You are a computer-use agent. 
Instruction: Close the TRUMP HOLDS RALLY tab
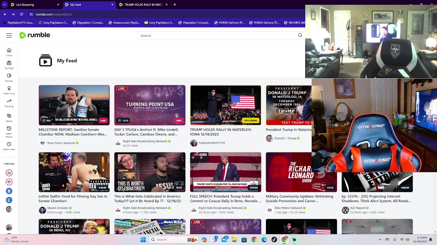[x=167, y=5]
